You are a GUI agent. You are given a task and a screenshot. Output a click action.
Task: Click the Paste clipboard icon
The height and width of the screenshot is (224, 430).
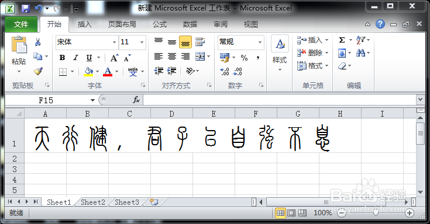pyautogui.click(x=19, y=45)
